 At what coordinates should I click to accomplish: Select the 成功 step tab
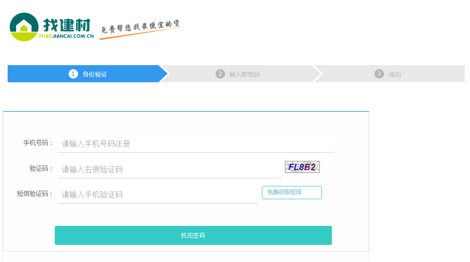pos(391,74)
